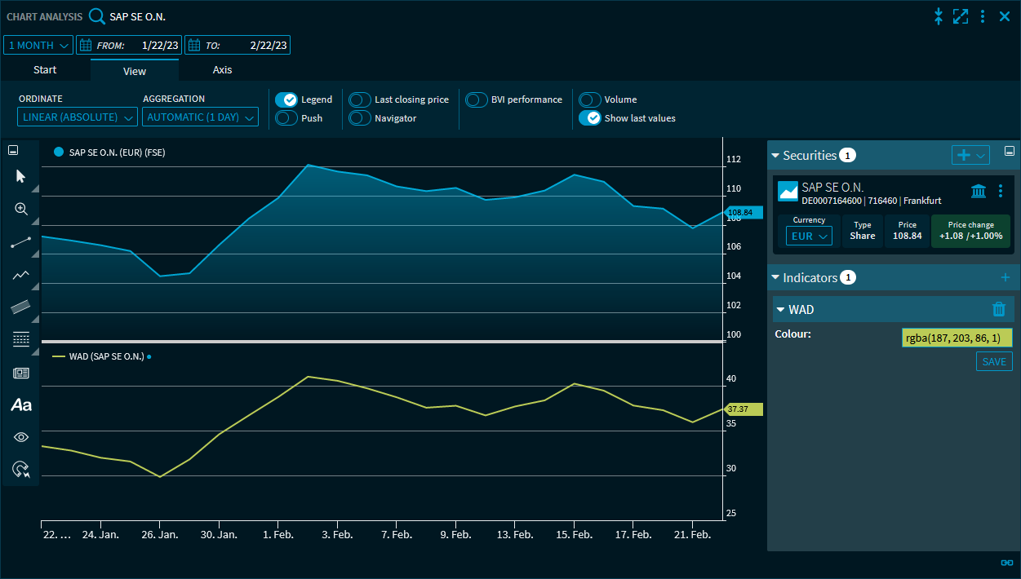This screenshot has width=1021, height=579.
Task: Click the SAVE button for WAD
Action: pyautogui.click(x=994, y=361)
